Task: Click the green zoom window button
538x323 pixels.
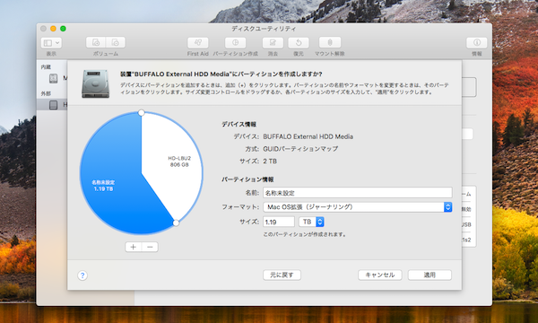Action: tap(63, 29)
